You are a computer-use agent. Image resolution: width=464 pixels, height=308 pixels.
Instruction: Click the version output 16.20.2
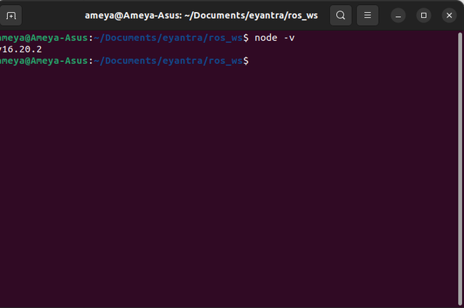tap(20, 49)
